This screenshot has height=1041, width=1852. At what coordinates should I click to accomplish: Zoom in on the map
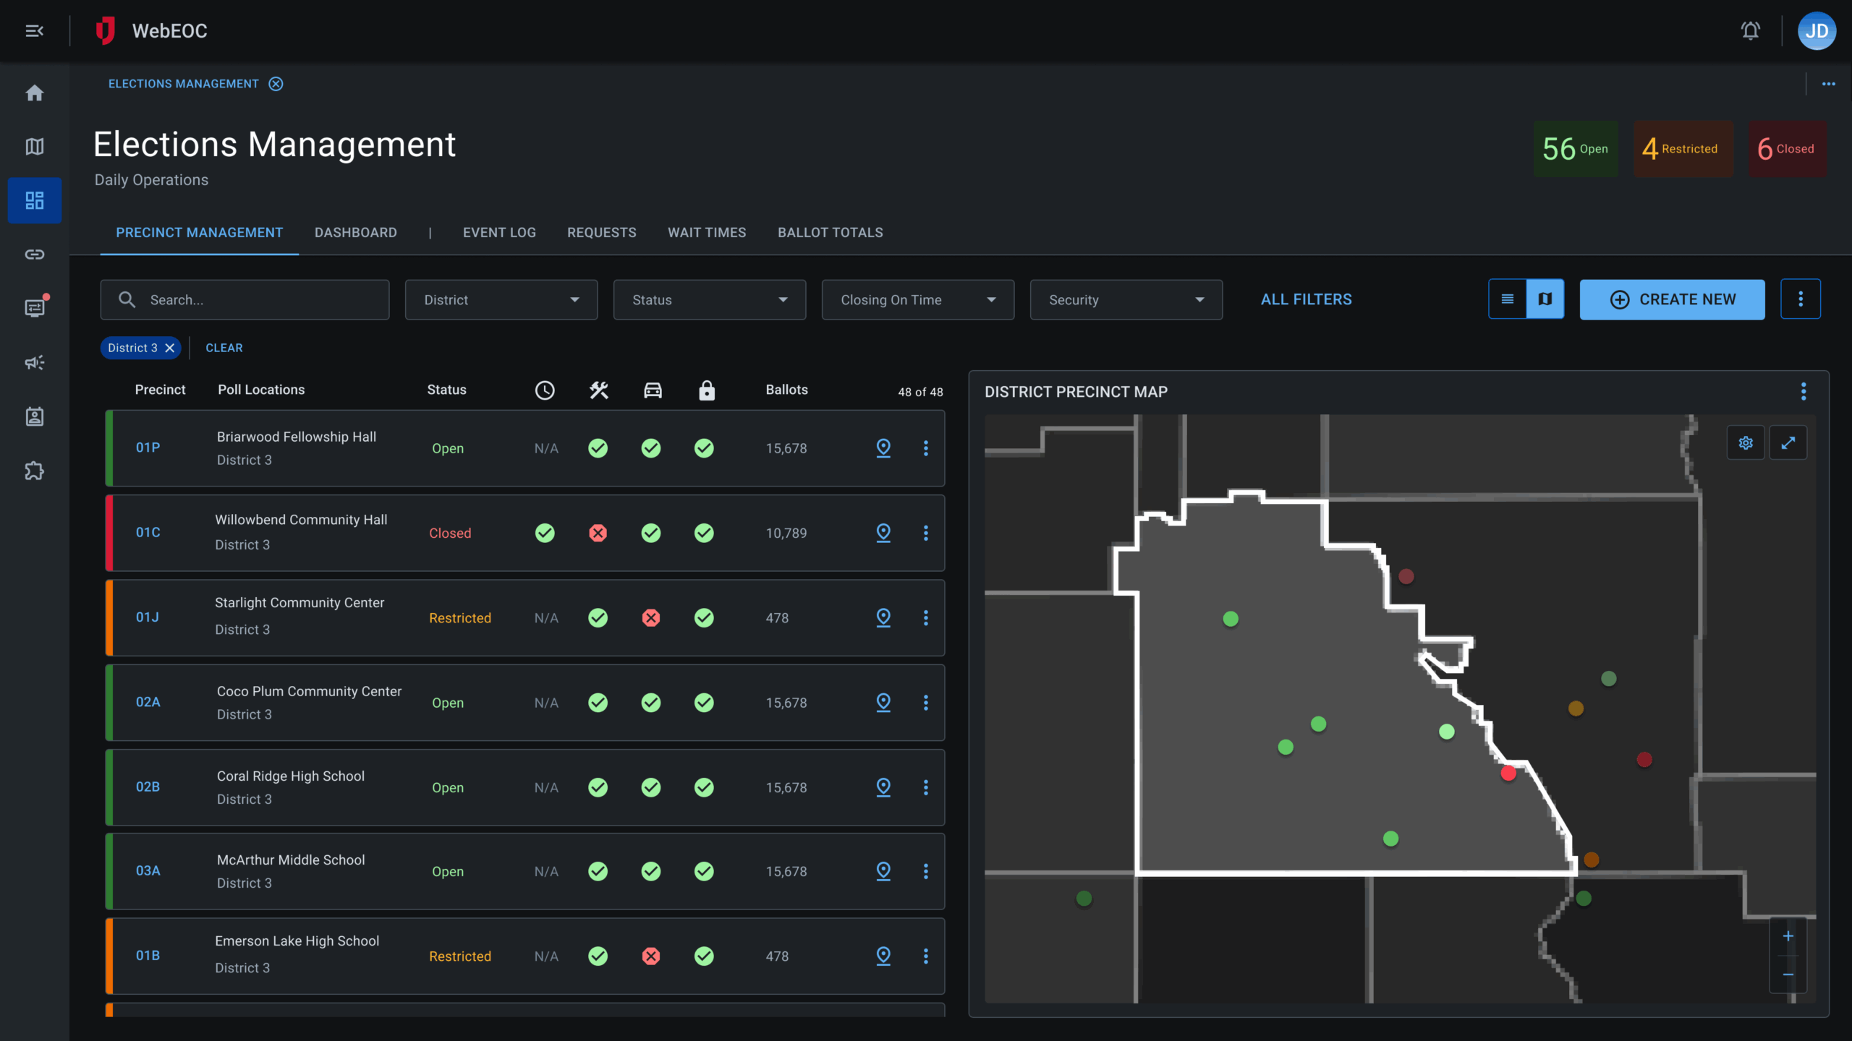click(x=1788, y=936)
